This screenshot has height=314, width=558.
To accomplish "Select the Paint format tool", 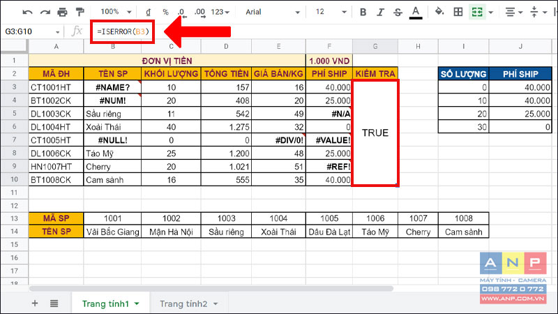I will pyautogui.click(x=80, y=12).
